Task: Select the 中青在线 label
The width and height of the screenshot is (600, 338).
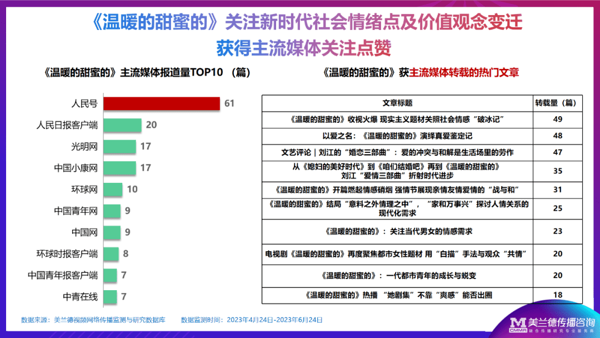Action: tap(81, 296)
